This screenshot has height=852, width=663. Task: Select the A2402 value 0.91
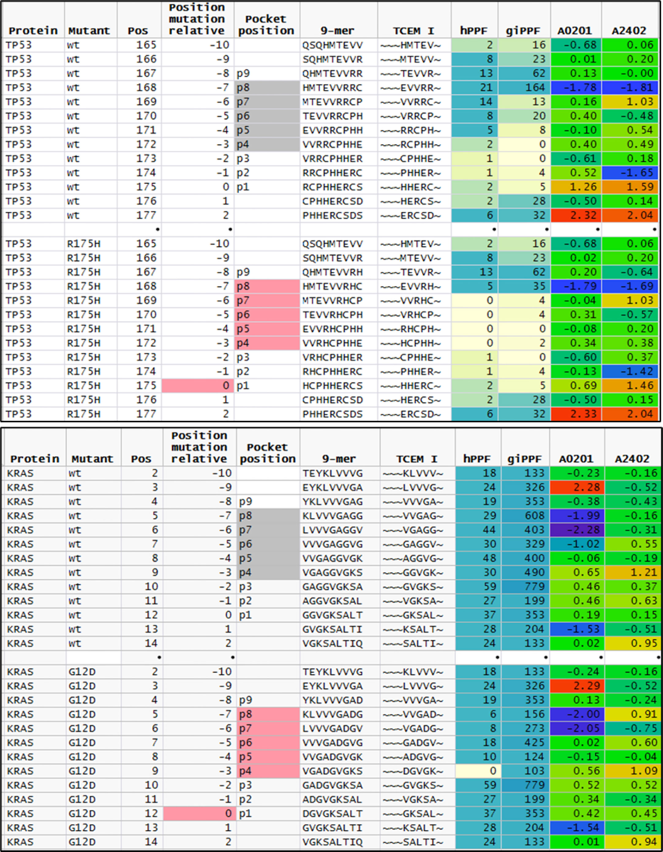point(633,714)
